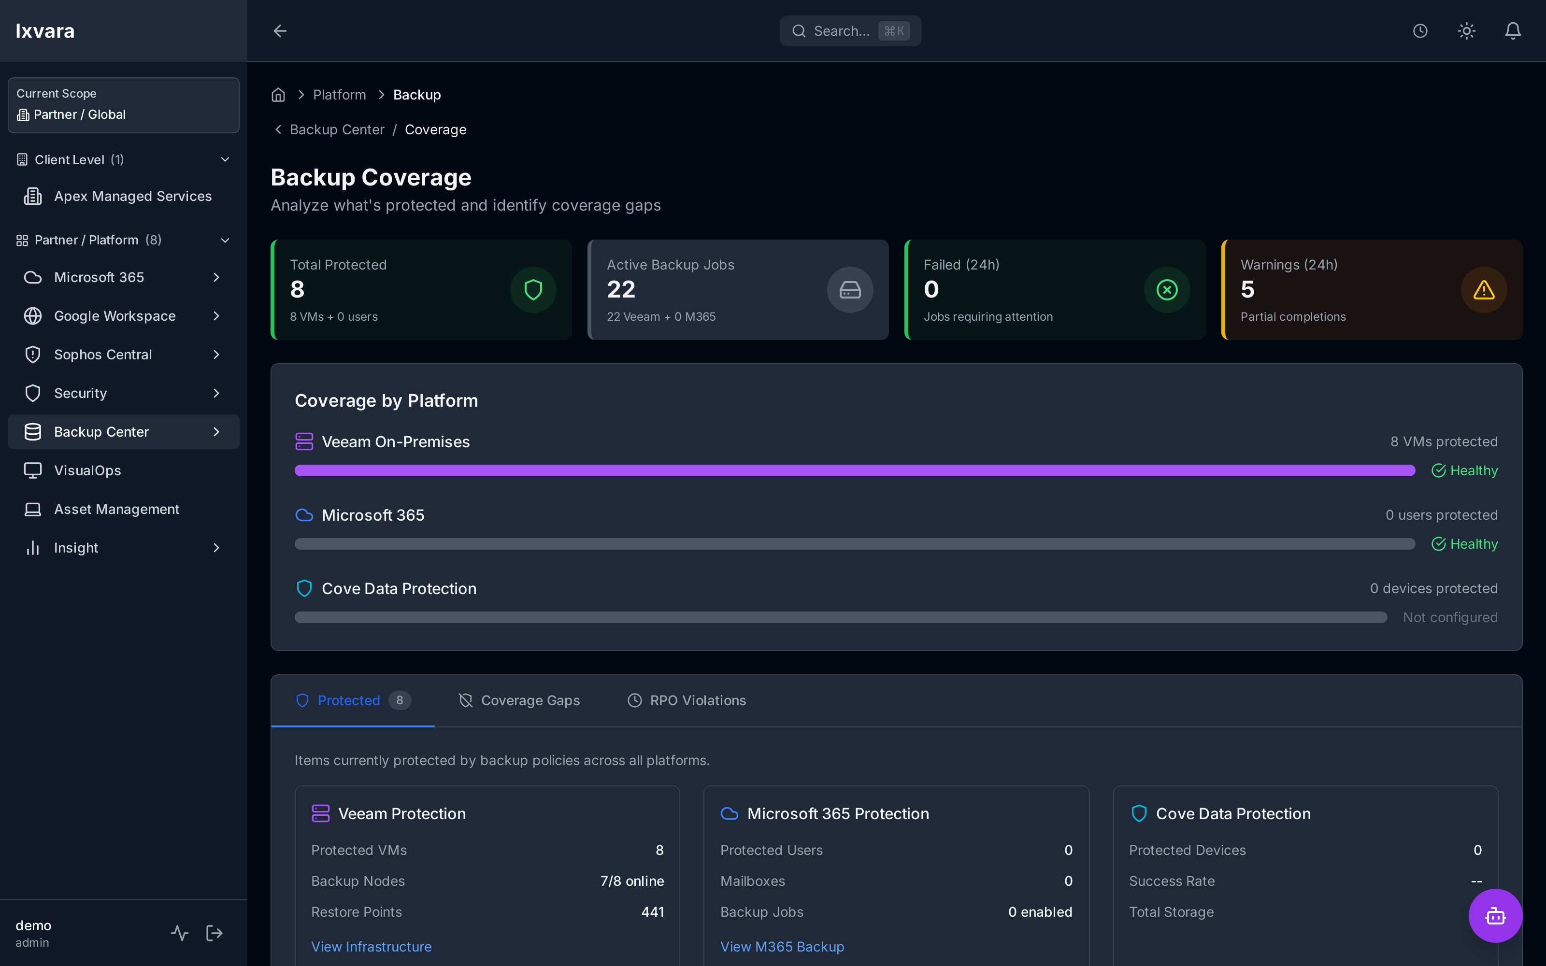
Task: Click the Microsoft 365 cloud icon in coverage
Action: point(304,515)
